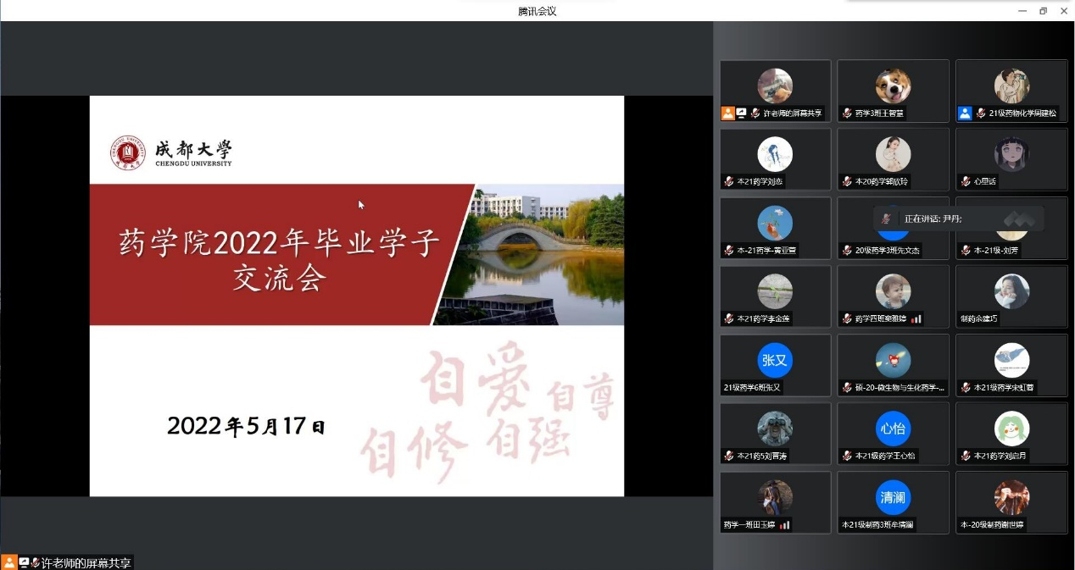Viewport: 1075px width, 570px height.
Task: Select the 心怡 blue avatar
Action: point(893,429)
